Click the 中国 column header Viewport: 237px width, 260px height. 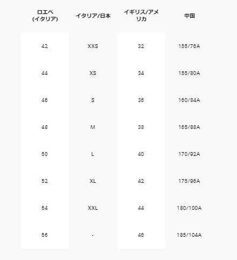click(x=190, y=16)
